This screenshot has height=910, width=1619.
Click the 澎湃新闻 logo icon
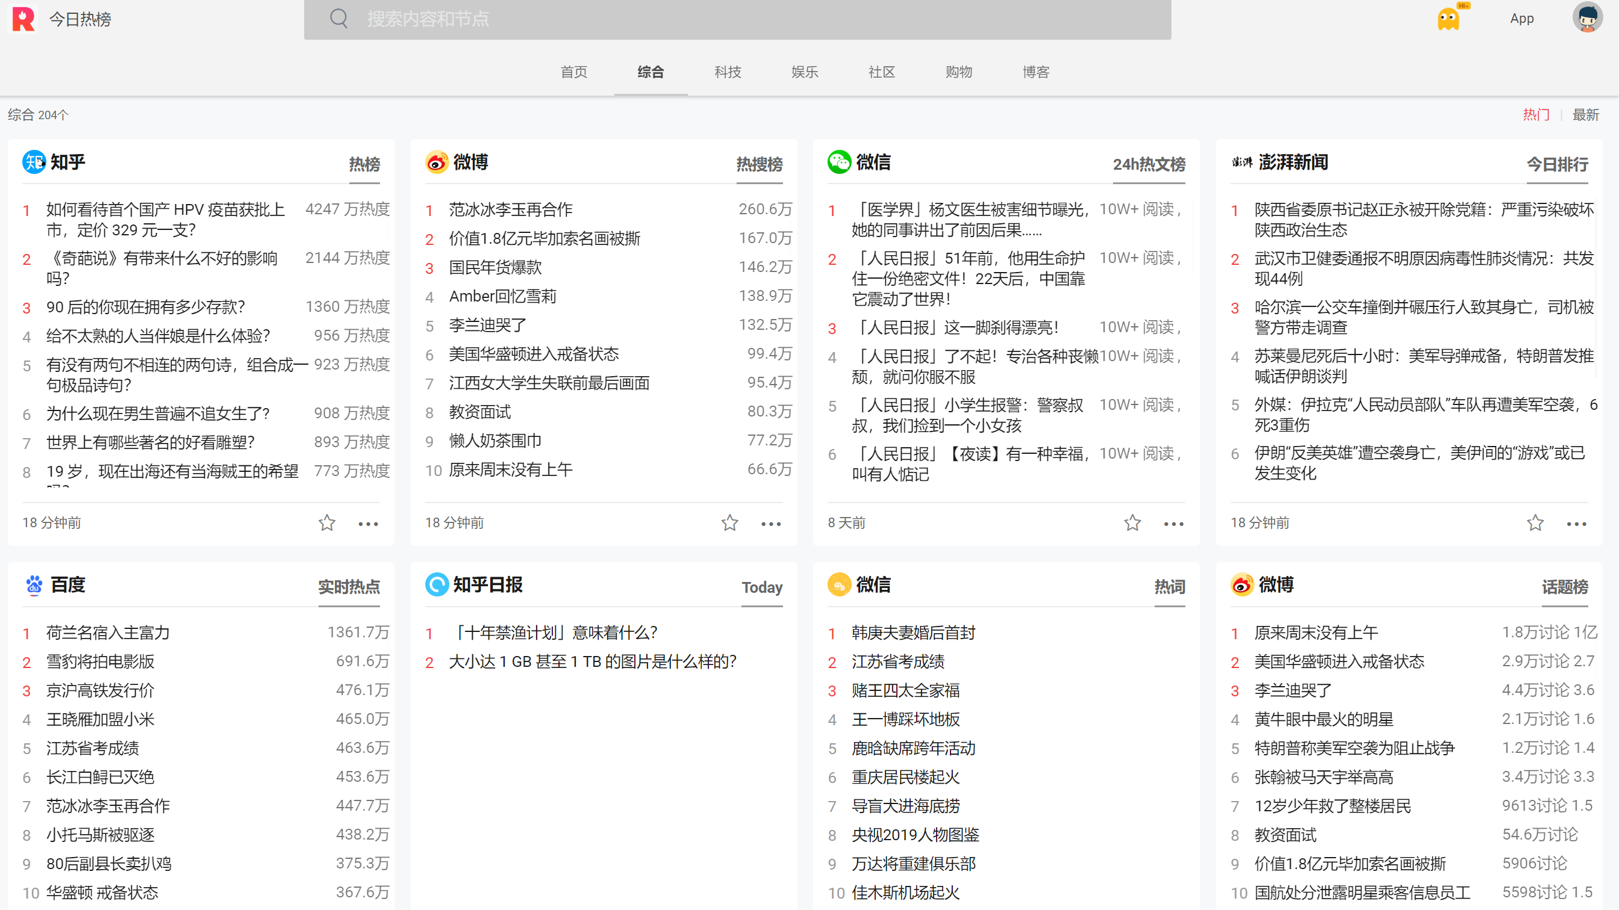tap(1242, 162)
